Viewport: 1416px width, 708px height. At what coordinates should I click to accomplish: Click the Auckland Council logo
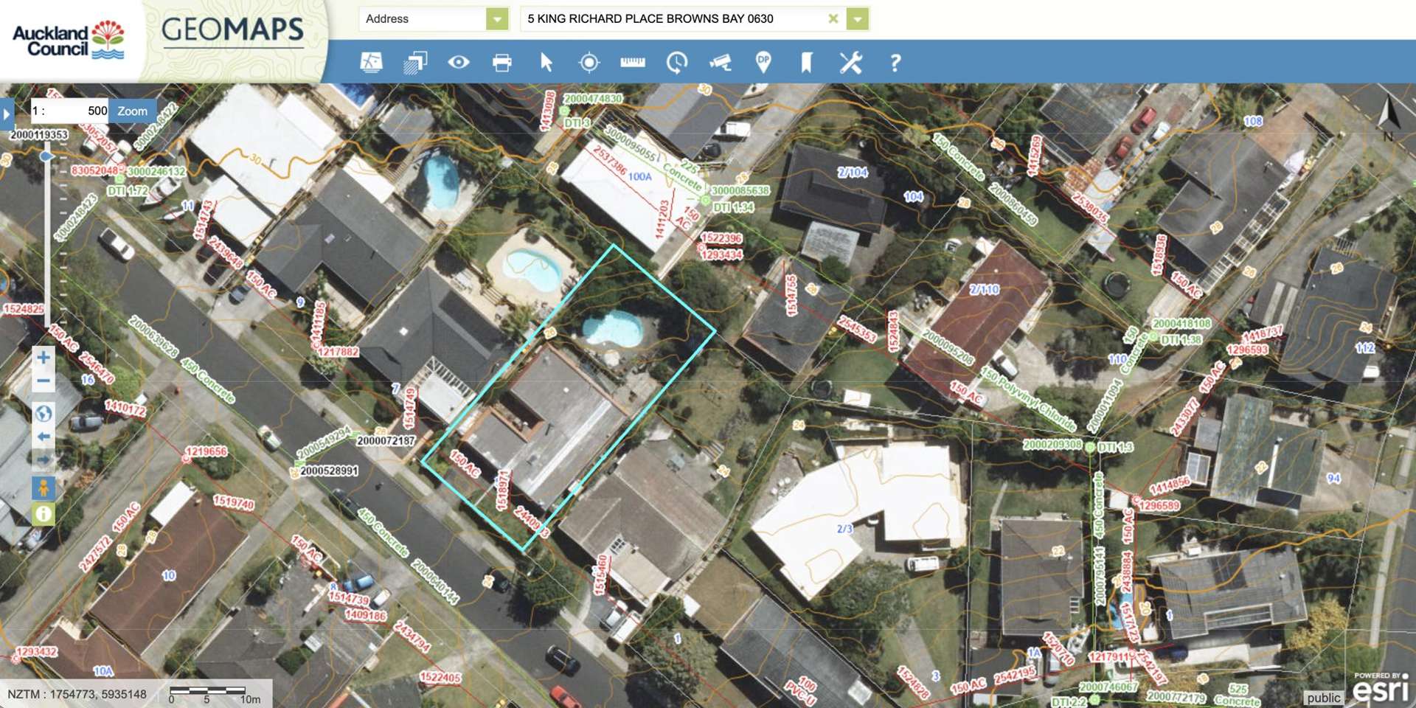click(69, 40)
